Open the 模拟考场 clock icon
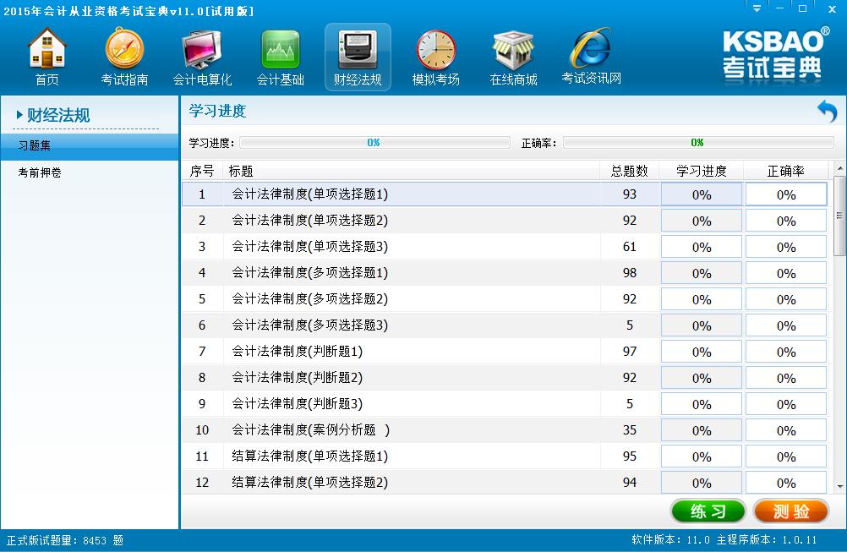 point(435,57)
